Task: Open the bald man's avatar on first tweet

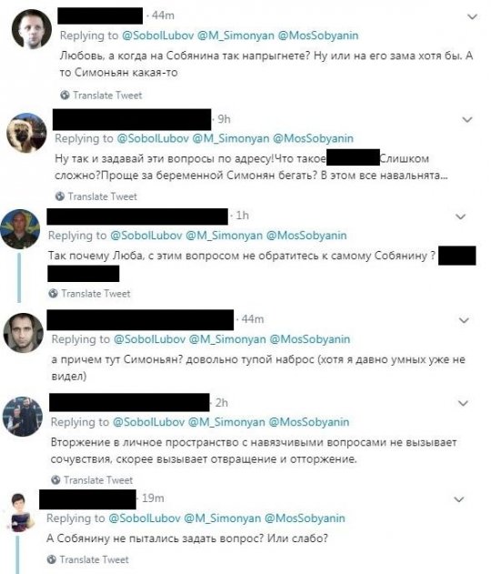Action: coord(32,29)
